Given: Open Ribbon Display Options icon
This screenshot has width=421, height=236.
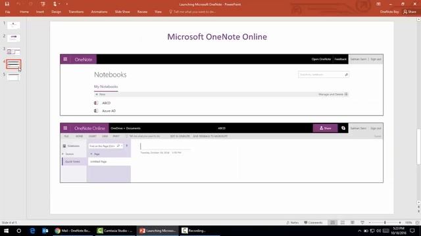Looking at the screenshot, I should pos(378,4).
